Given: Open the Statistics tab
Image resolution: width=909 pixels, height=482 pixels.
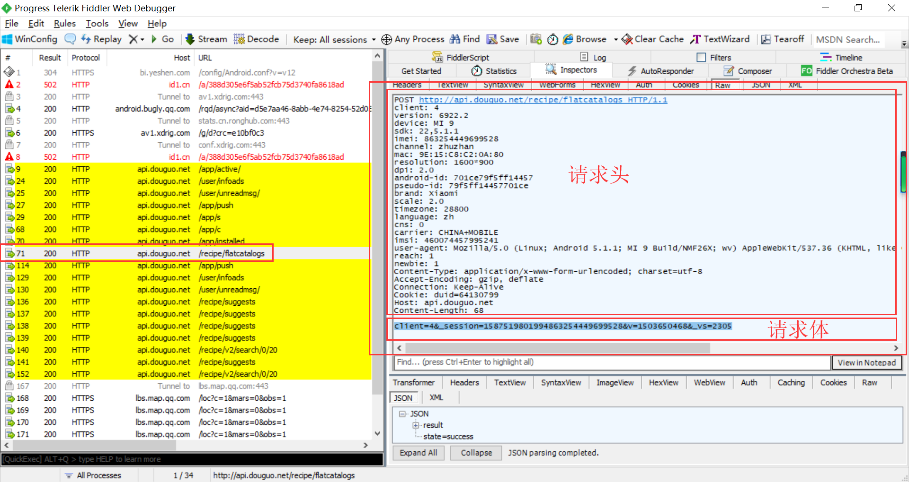Looking at the screenshot, I should (x=494, y=71).
